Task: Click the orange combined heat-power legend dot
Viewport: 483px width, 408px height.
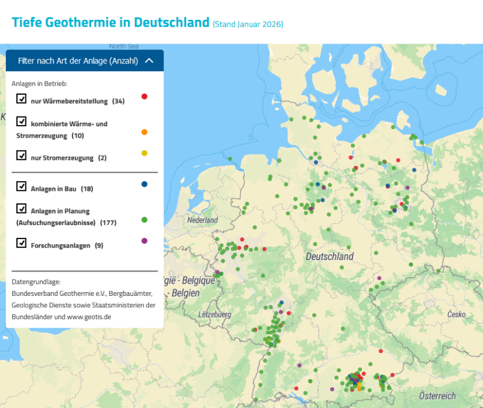Action: (x=144, y=131)
